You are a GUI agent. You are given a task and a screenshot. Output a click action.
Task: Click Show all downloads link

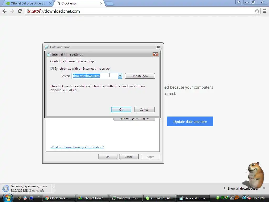coord(242,188)
